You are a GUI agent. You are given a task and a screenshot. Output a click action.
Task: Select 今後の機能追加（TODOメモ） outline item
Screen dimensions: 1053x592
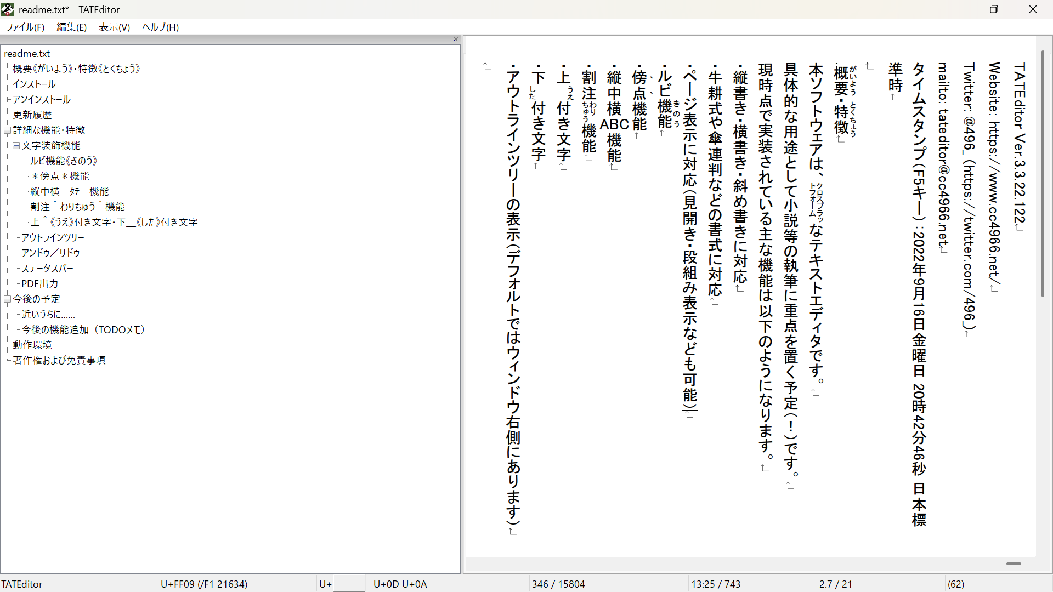tap(83, 329)
